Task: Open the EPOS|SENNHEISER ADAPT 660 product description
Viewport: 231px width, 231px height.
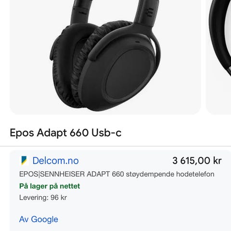Action: 116,174
